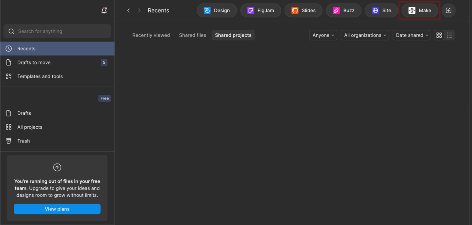The image size is (472, 225).
Task: Create a new Design file
Action: [217, 11]
